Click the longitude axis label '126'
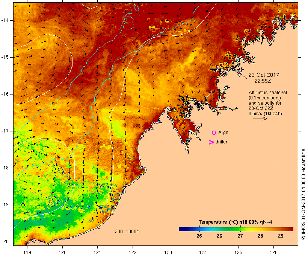This screenshot has width=308, height=256. point(273,252)
